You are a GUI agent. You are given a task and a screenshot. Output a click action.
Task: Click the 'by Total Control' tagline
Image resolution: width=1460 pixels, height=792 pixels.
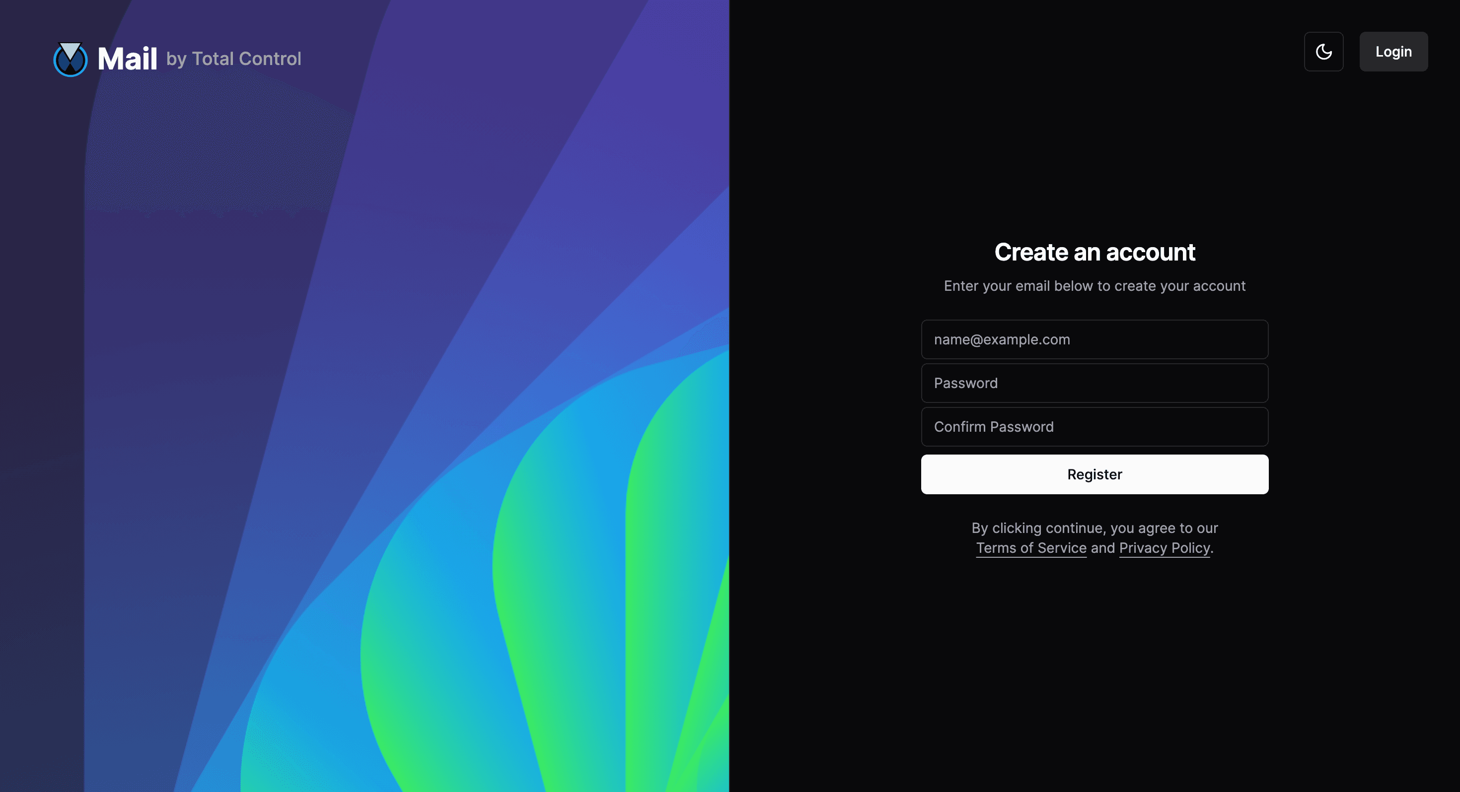click(233, 59)
